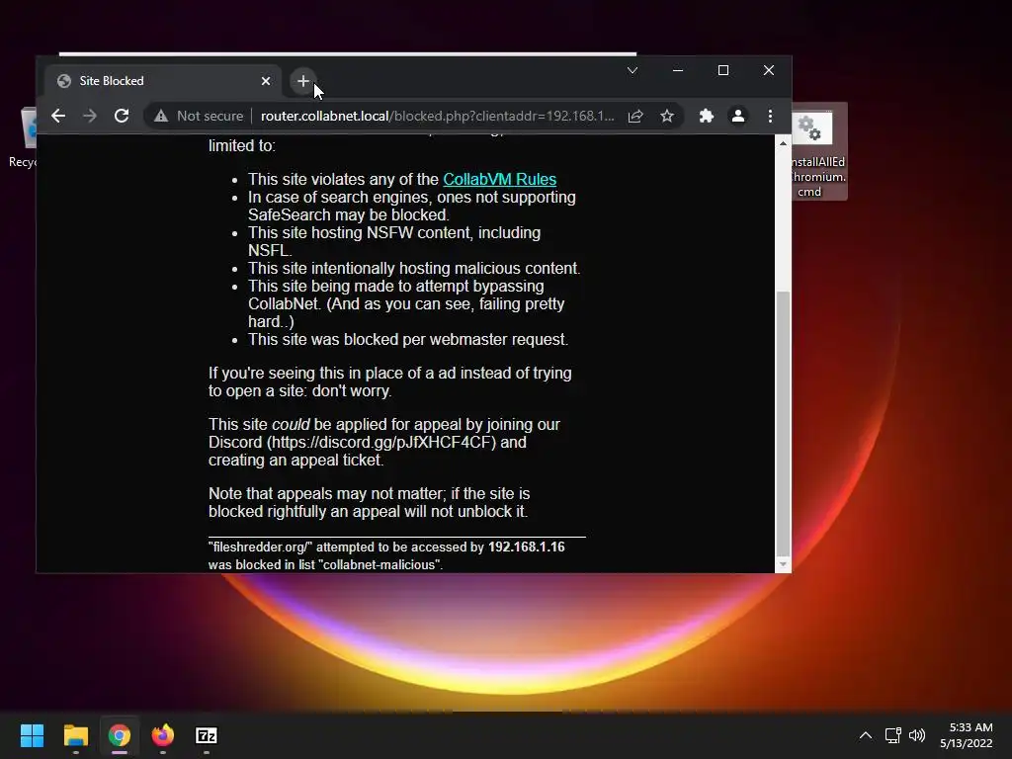Click the scrollbar down arrow
The image size is (1012, 759).
tap(783, 564)
